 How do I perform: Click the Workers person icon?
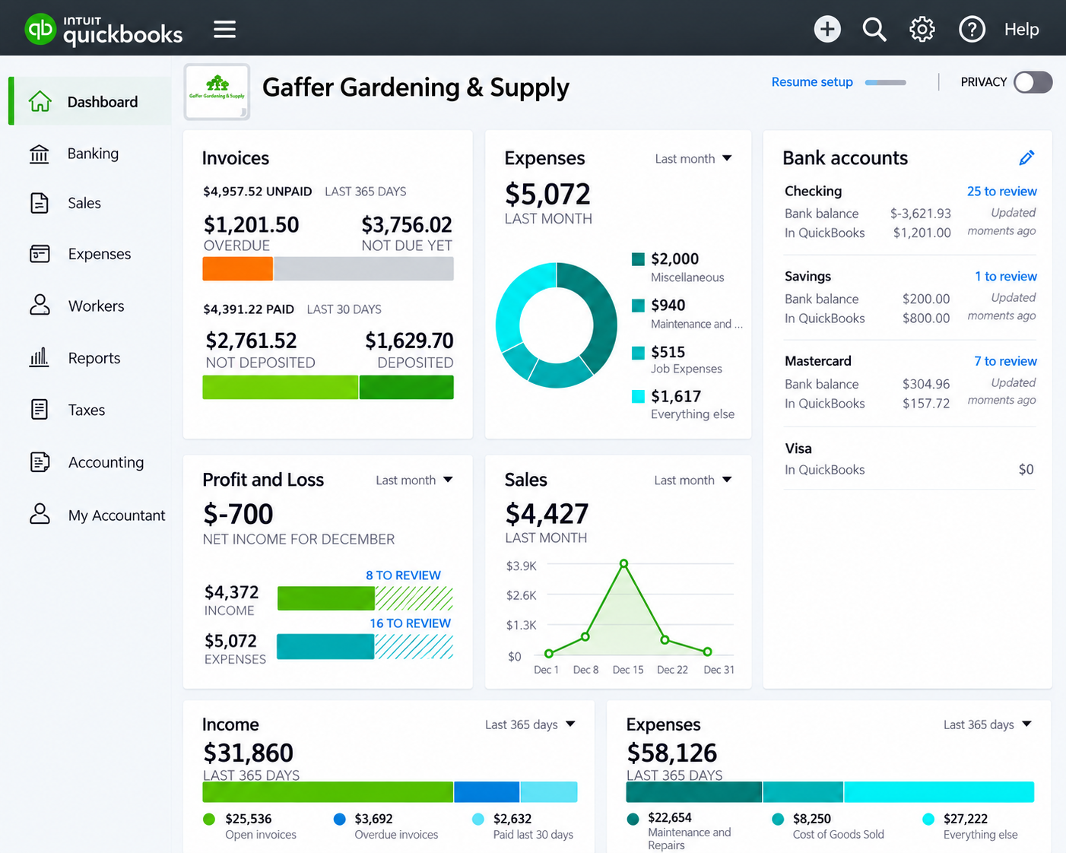tap(40, 306)
